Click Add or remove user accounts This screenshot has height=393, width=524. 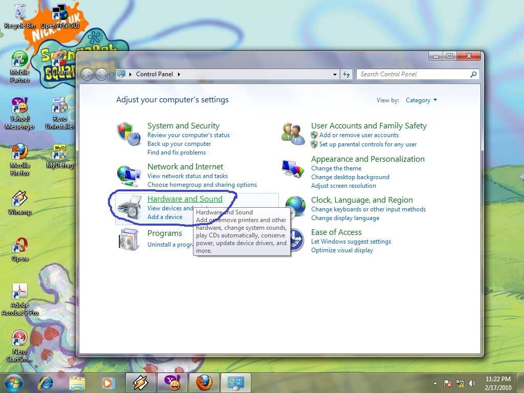(359, 135)
